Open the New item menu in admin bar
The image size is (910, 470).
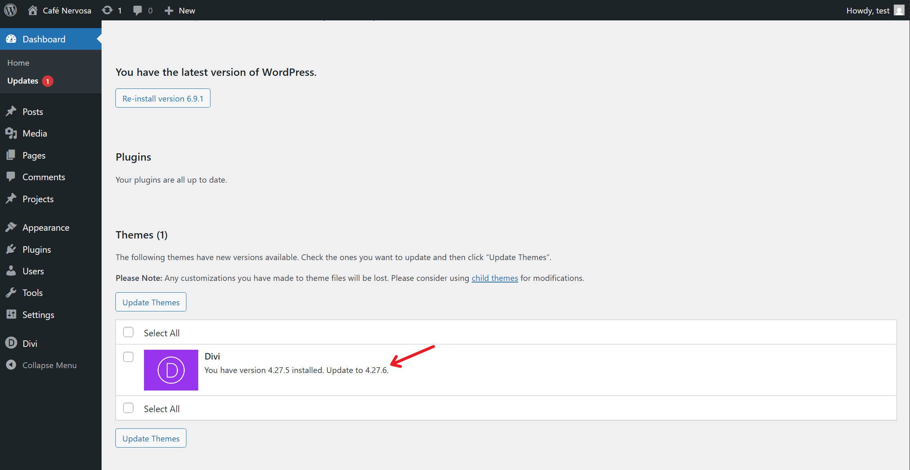coord(179,10)
